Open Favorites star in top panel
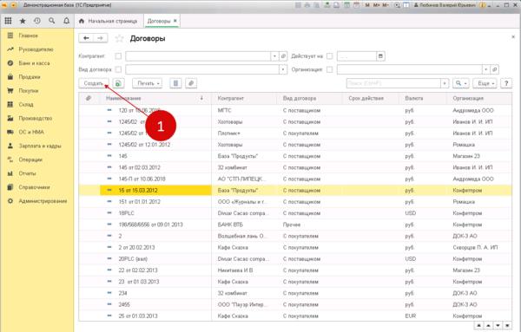Screen dimensions: 521x332 pos(23,21)
